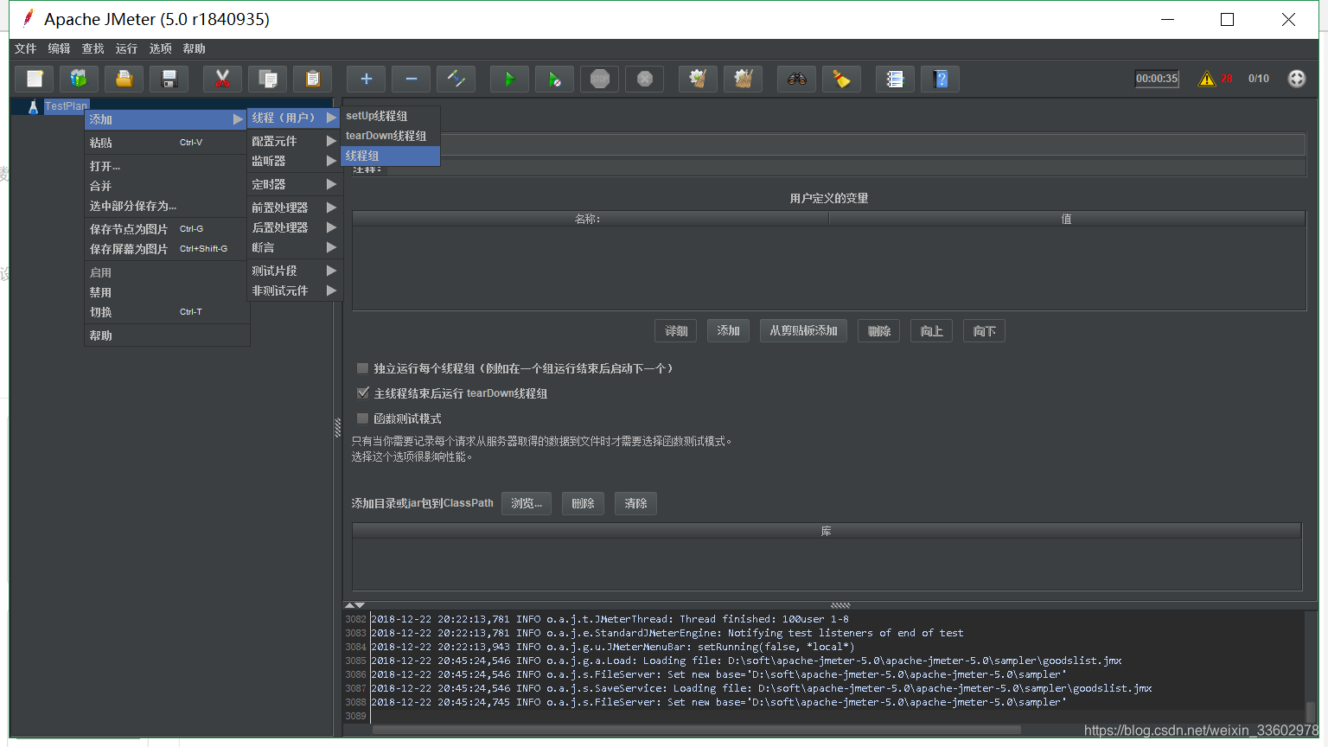Toggle 函数测试模式 checkbox
The width and height of the screenshot is (1328, 747).
point(363,418)
